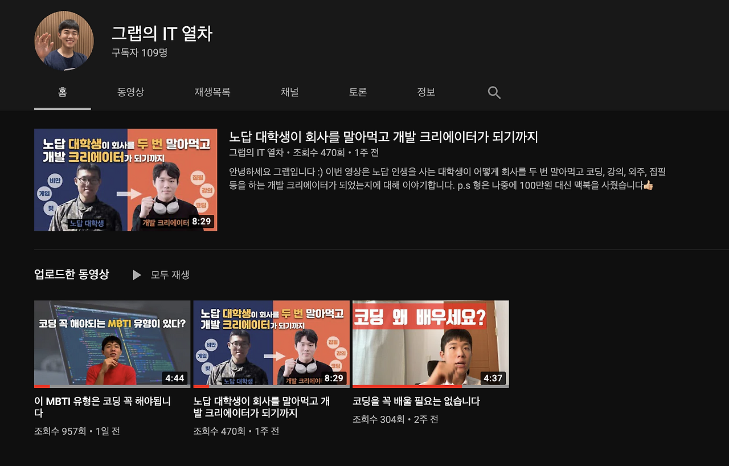The width and height of the screenshot is (729, 466).
Task: Switch to the 동영상 tab
Action: pyautogui.click(x=130, y=92)
